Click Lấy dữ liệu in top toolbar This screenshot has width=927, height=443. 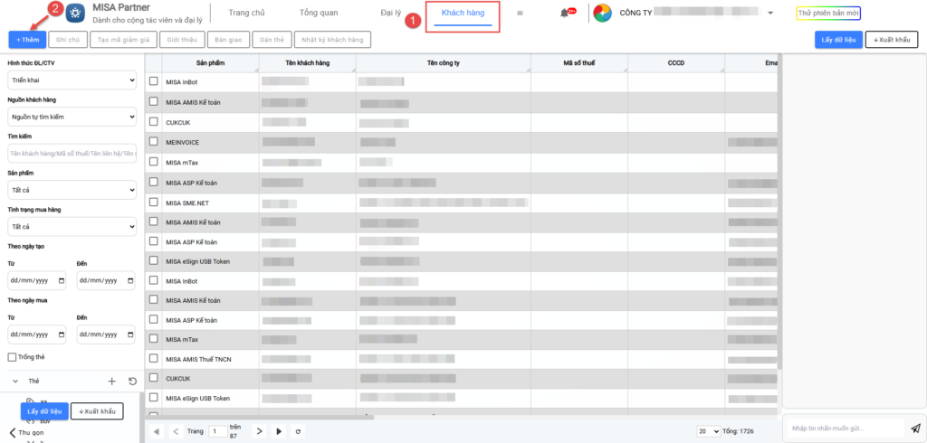[837, 40]
